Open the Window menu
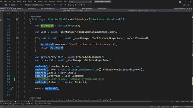 59,2
